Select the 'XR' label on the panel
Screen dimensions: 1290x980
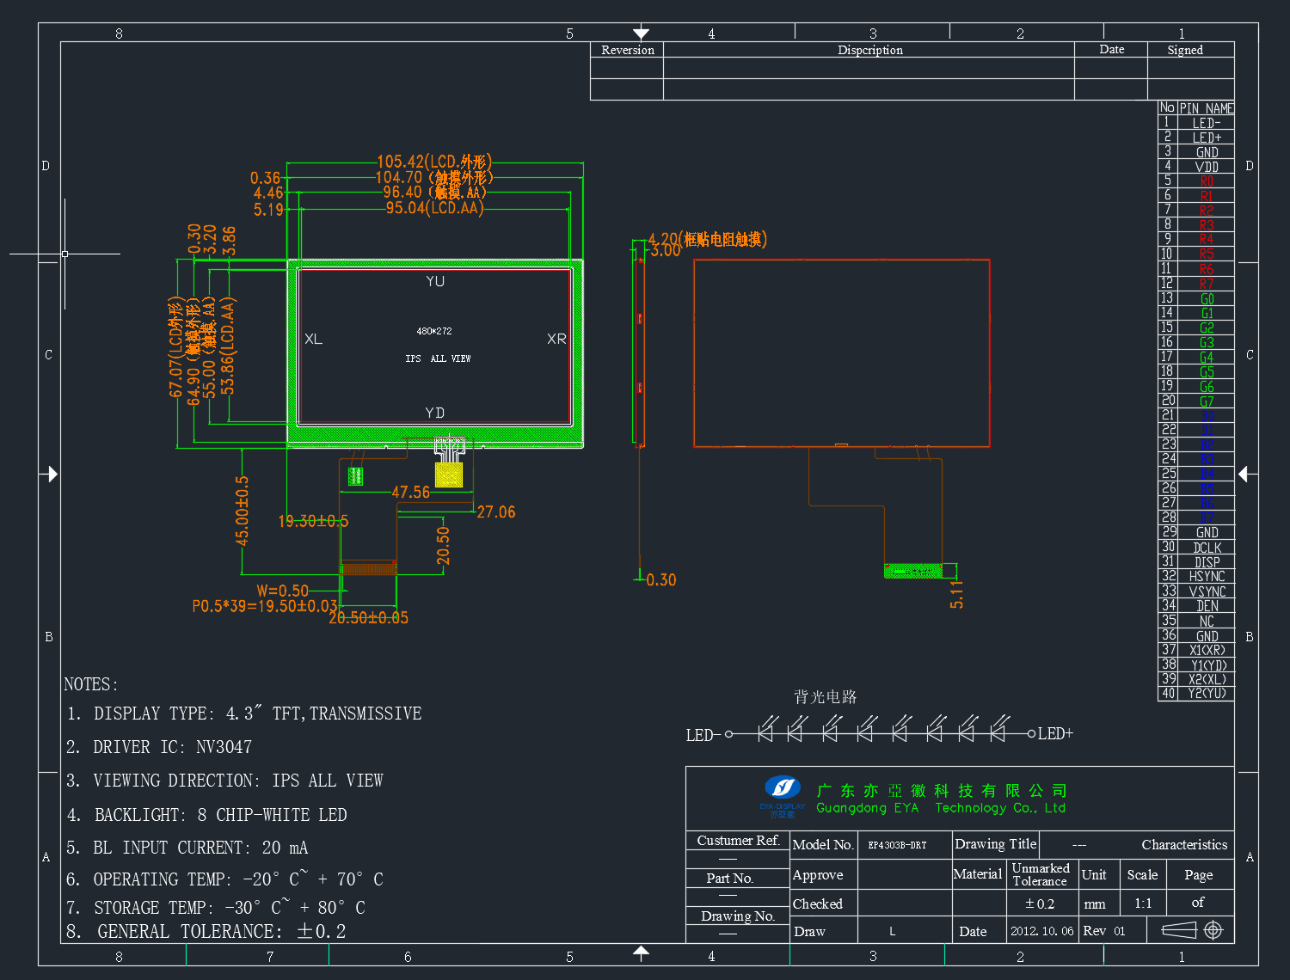coord(556,340)
